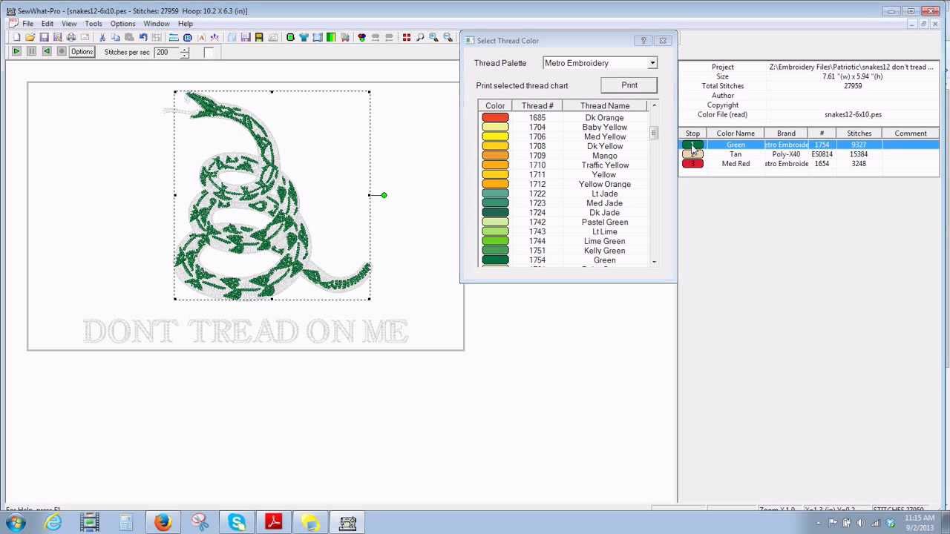Open the Options menu
The height and width of the screenshot is (534, 950).
(123, 24)
